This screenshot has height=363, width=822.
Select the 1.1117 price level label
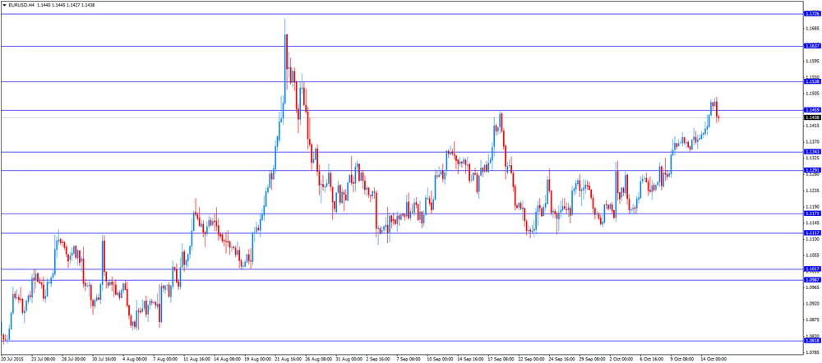(811, 232)
